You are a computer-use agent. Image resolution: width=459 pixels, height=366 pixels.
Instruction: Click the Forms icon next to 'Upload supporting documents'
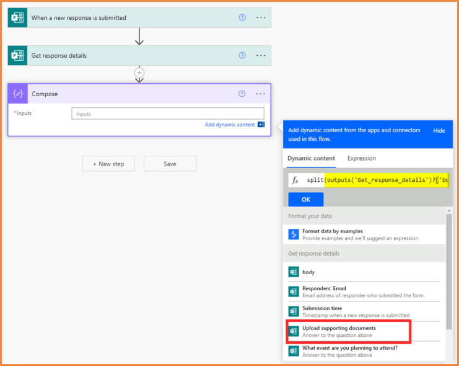(x=294, y=331)
